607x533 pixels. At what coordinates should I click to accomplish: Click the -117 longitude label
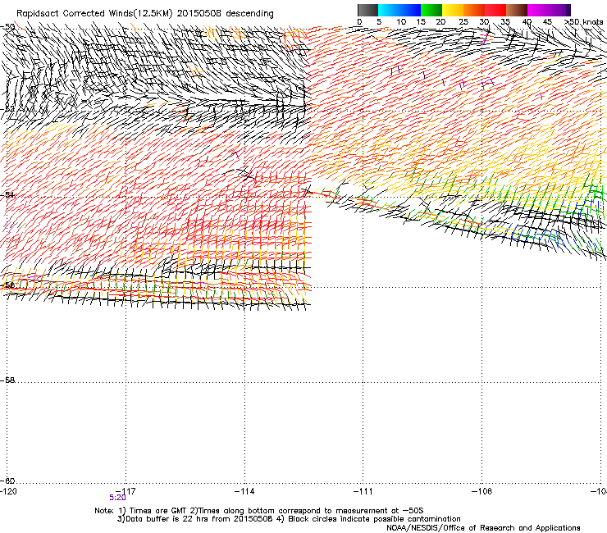click(x=126, y=491)
